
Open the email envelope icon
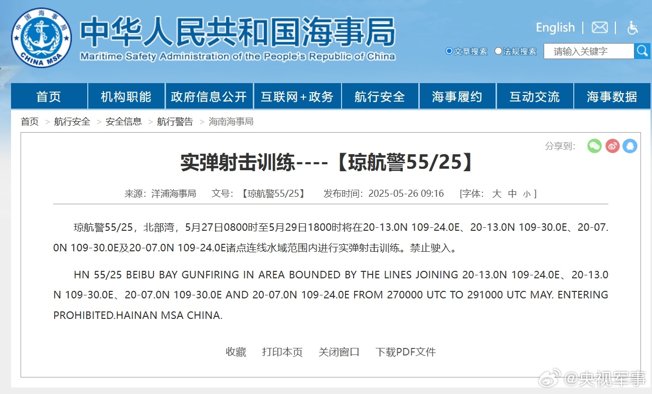[x=599, y=28]
